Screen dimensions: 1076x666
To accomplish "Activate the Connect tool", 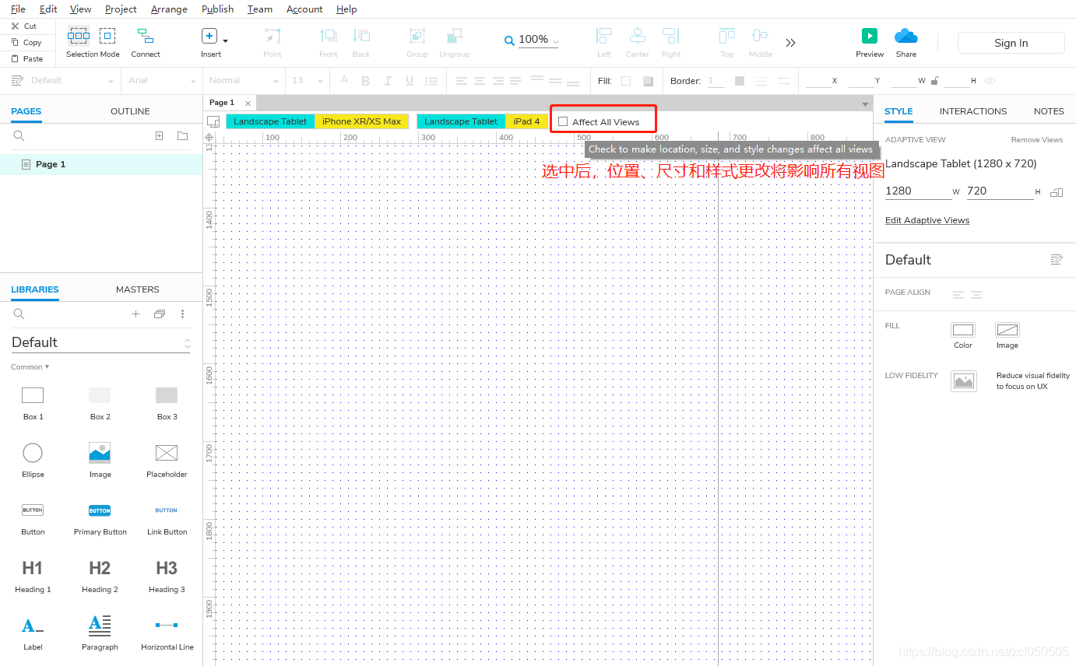I will coord(146,43).
